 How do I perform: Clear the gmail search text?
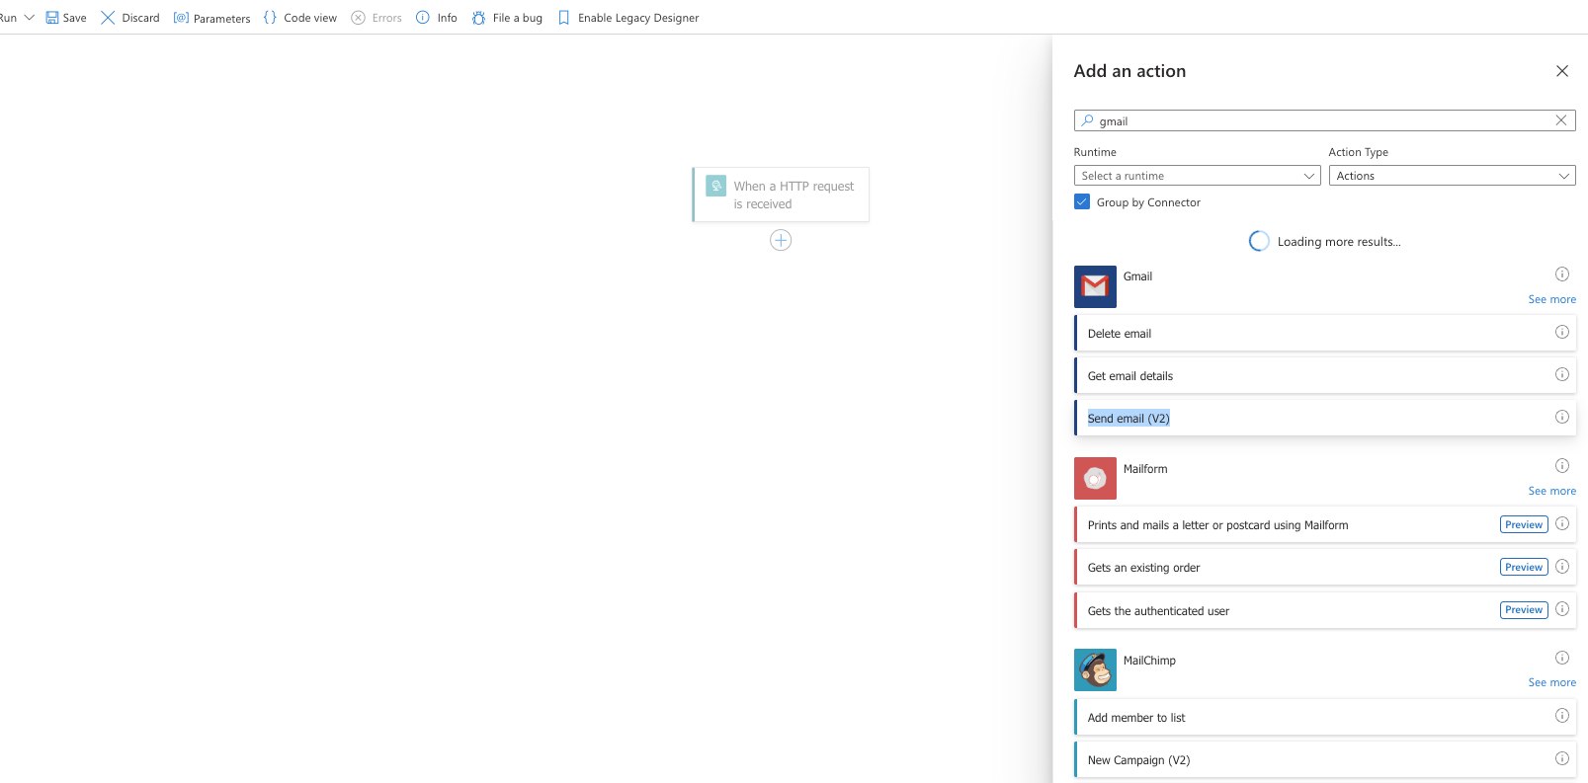pyautogui.click(x=1560, y=120)
